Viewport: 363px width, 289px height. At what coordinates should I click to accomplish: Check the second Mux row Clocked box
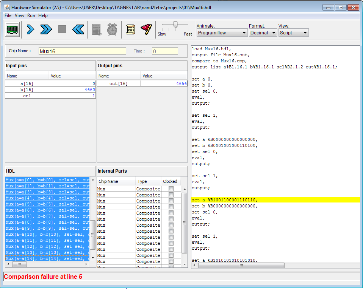click(x=171, y=195)
